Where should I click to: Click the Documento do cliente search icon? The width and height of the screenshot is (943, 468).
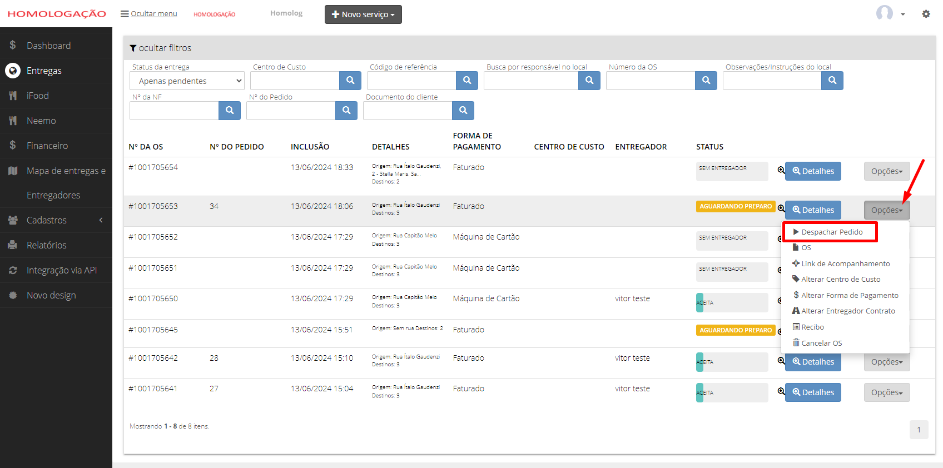(x=463, y=111)
